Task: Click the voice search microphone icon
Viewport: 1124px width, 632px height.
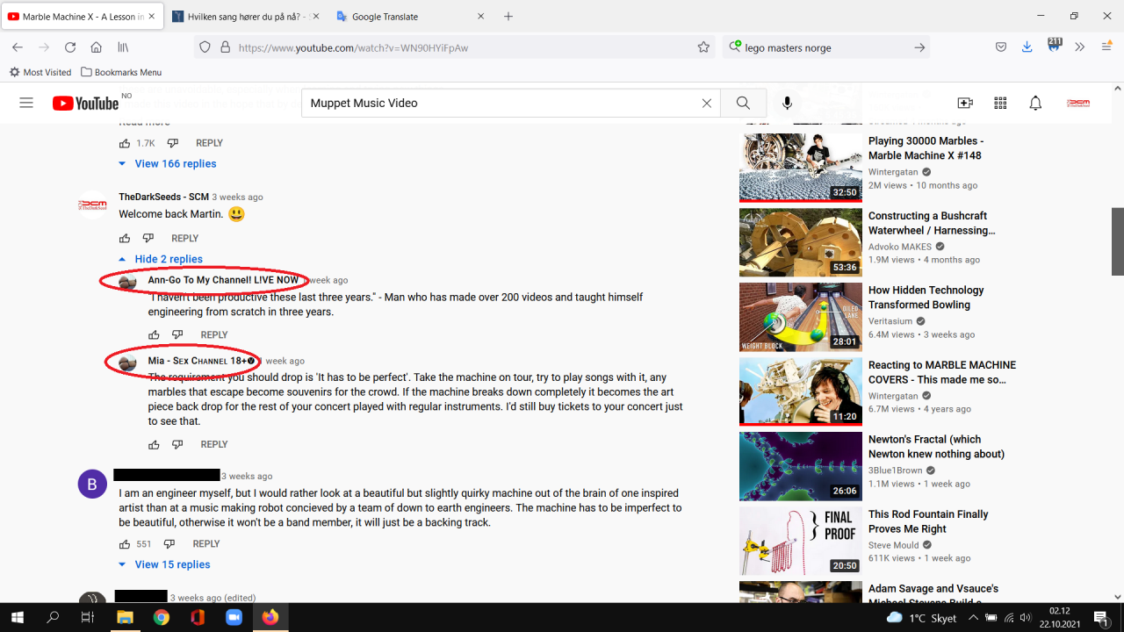Action: (787, 103)
